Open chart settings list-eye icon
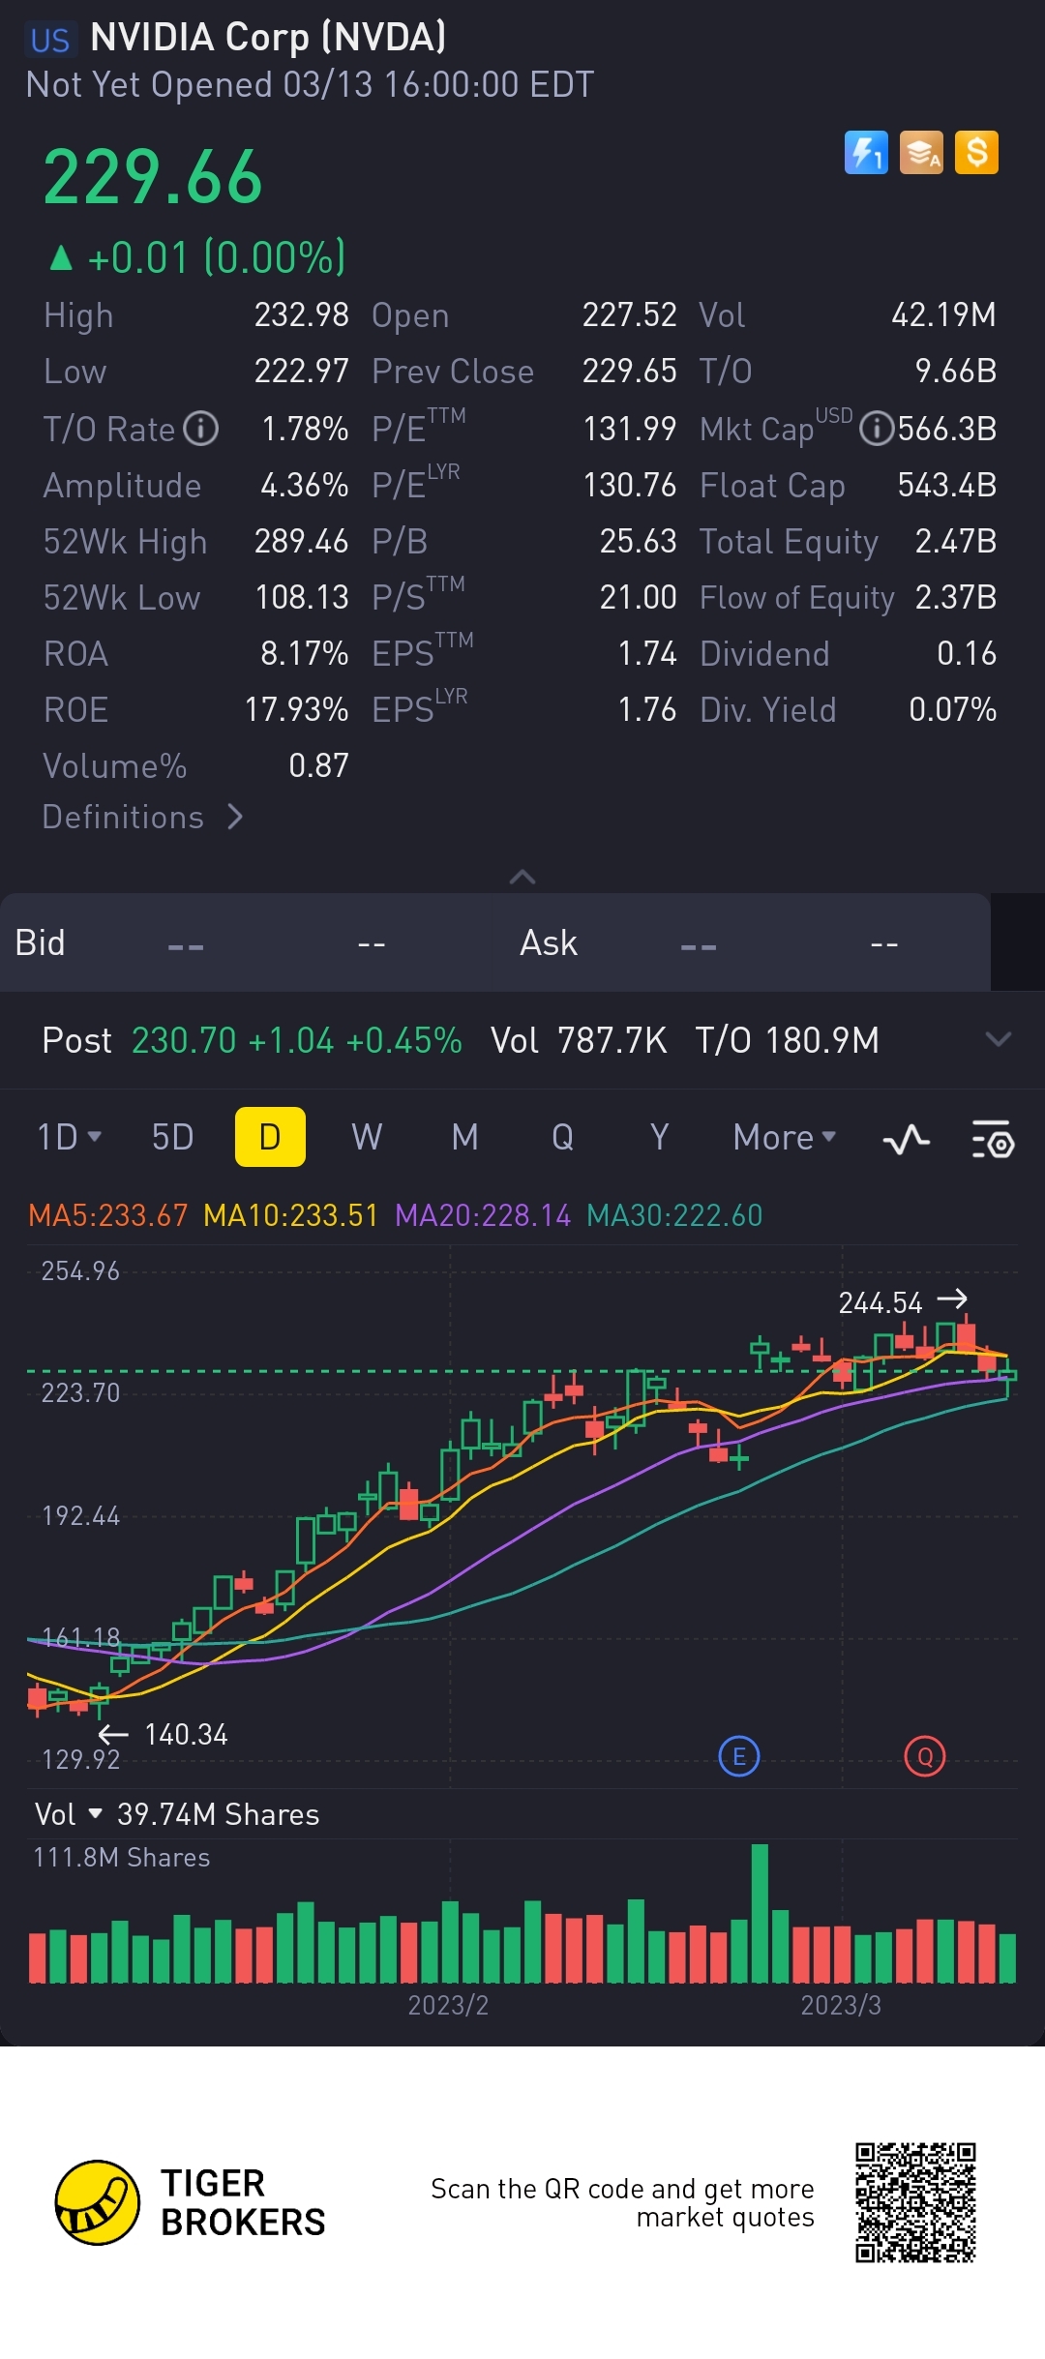Image resolution: width=1045 pixels, height=2359 pixels. tap(993, 1140)
